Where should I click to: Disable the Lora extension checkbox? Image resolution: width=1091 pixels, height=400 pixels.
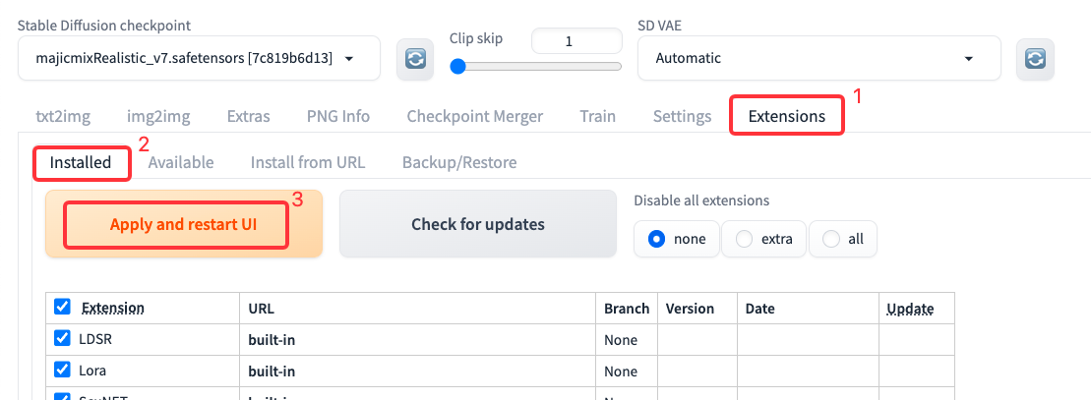(63, 371)
